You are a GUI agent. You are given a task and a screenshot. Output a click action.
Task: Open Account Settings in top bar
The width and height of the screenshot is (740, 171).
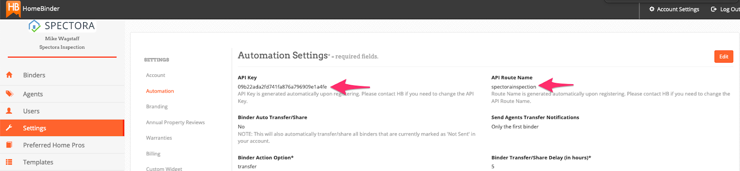pos(674,9)
